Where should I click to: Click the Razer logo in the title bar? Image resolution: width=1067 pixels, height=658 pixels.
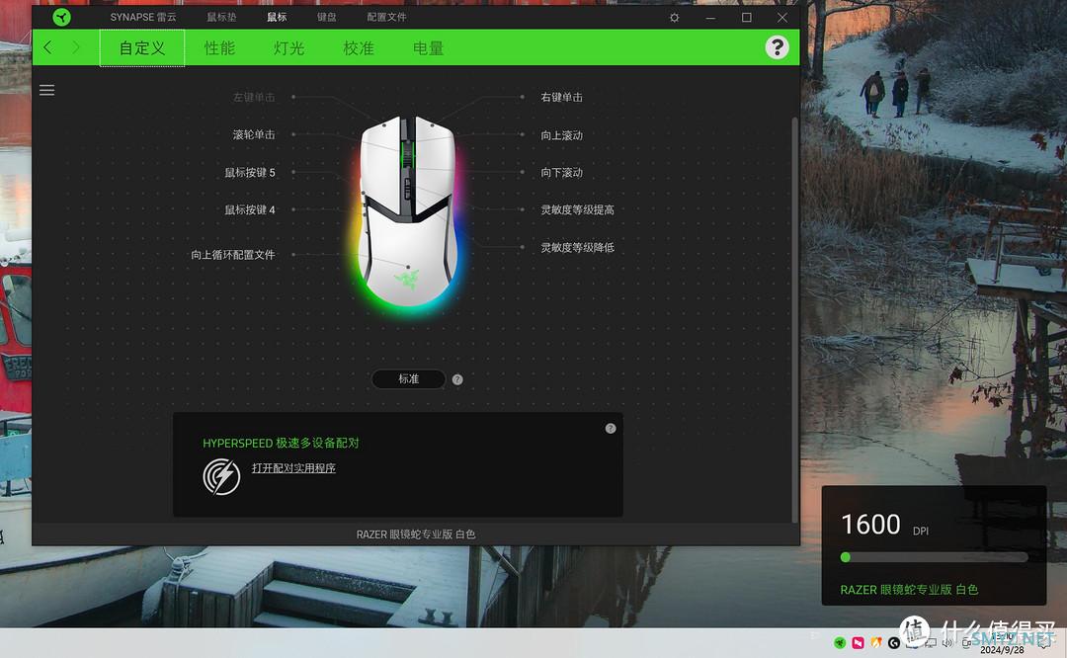point(62,17)
